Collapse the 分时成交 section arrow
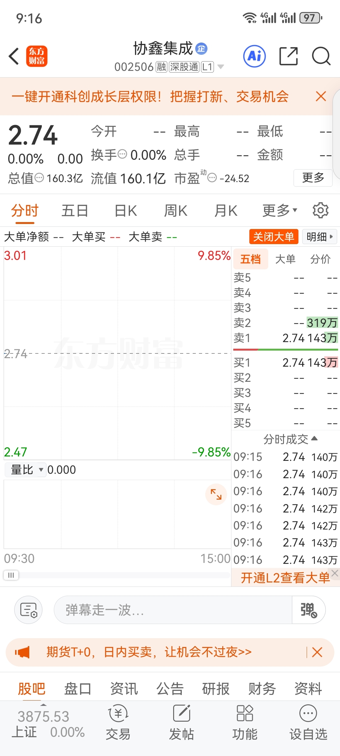Image resolution: width=340 pixels, height=756 pixels. coord(314,438)
